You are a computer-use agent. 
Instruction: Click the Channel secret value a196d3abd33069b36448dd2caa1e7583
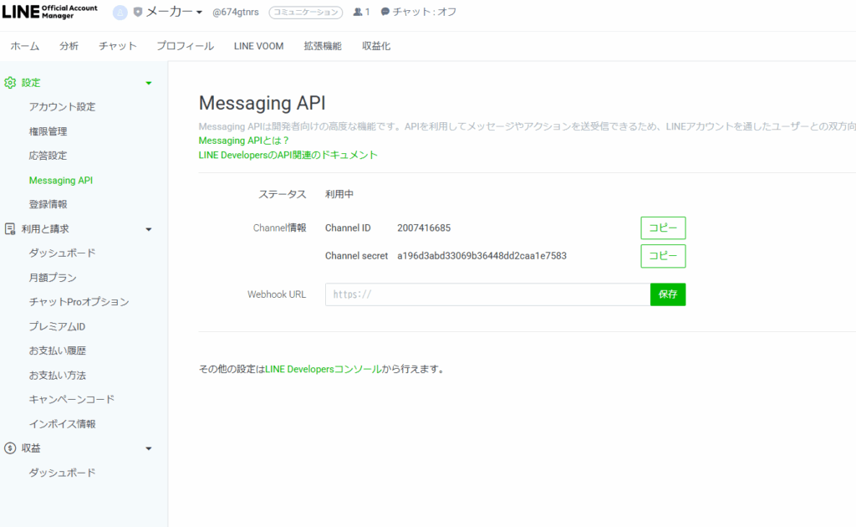[x=482, y=256]
